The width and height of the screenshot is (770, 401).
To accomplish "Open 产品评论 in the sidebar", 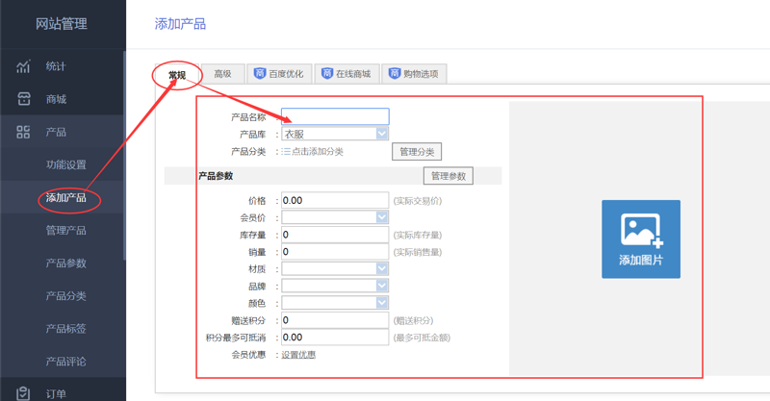I will [65, 362].
